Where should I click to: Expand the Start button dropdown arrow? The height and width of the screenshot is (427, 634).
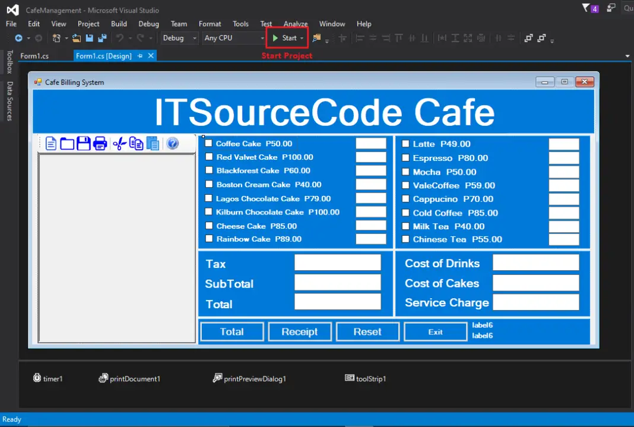coord(301,37)
